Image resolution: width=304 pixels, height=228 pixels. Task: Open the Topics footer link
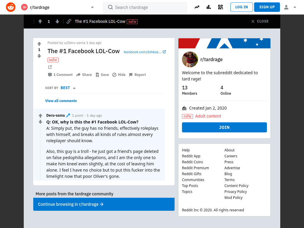pos(187,191)
